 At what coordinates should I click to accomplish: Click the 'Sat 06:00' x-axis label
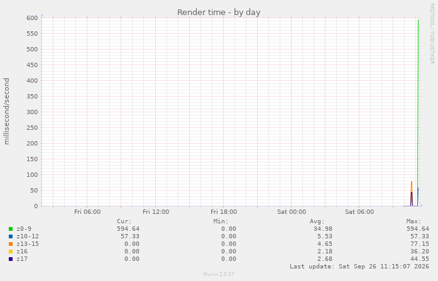[359, 212]
